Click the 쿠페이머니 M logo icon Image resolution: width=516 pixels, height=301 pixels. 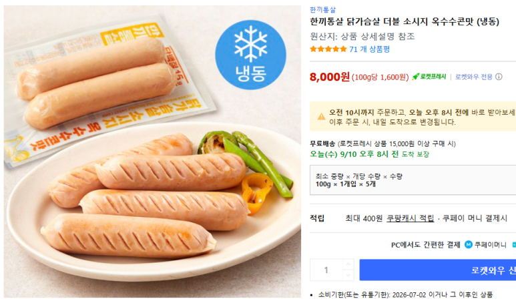[469, 245]
